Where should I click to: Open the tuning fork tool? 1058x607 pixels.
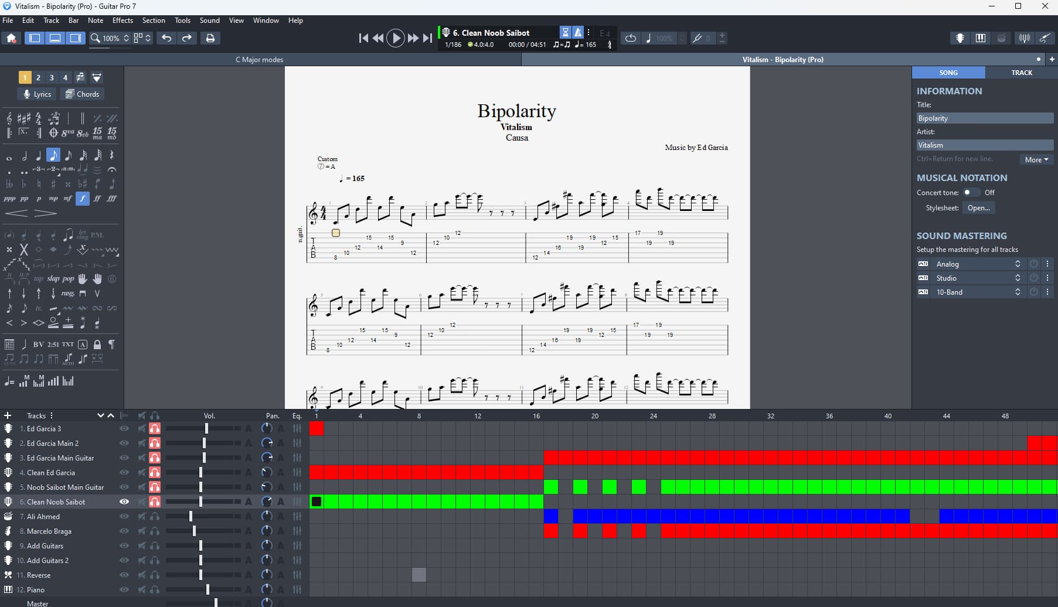tap(697, 38)
